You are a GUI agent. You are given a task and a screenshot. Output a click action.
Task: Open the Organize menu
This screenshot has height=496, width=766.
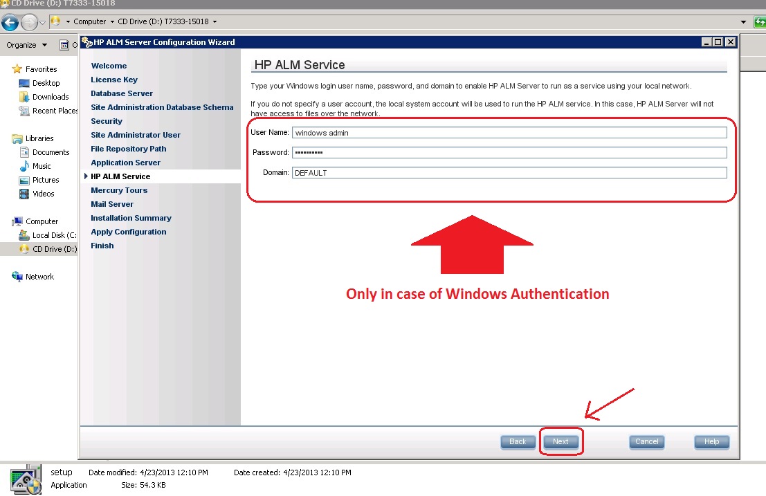[27, 45]
